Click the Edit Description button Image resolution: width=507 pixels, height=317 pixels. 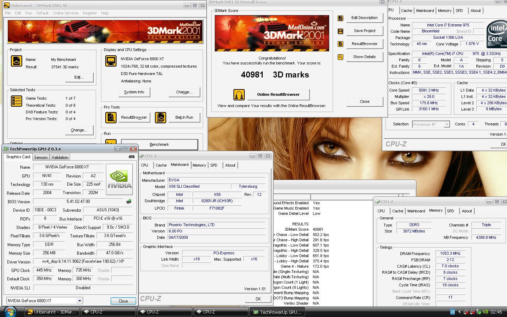point(365,18)
